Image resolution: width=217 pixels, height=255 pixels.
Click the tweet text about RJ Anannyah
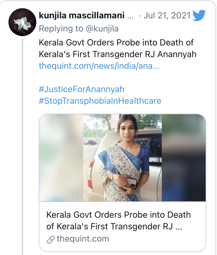(118, 48)
